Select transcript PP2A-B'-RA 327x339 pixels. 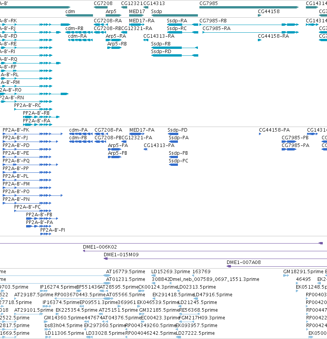[38, 125]
